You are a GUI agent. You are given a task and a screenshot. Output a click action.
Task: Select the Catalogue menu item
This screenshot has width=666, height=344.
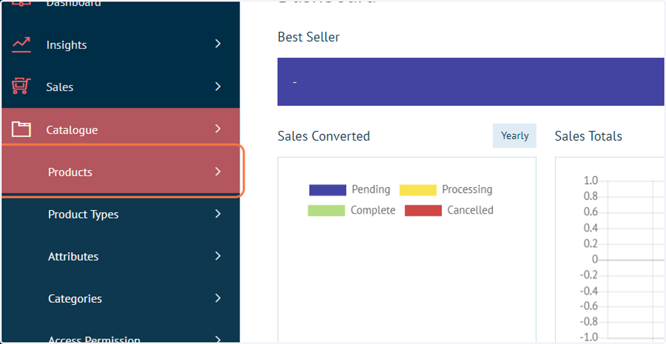pyautogui.click(x=120, y=129)
